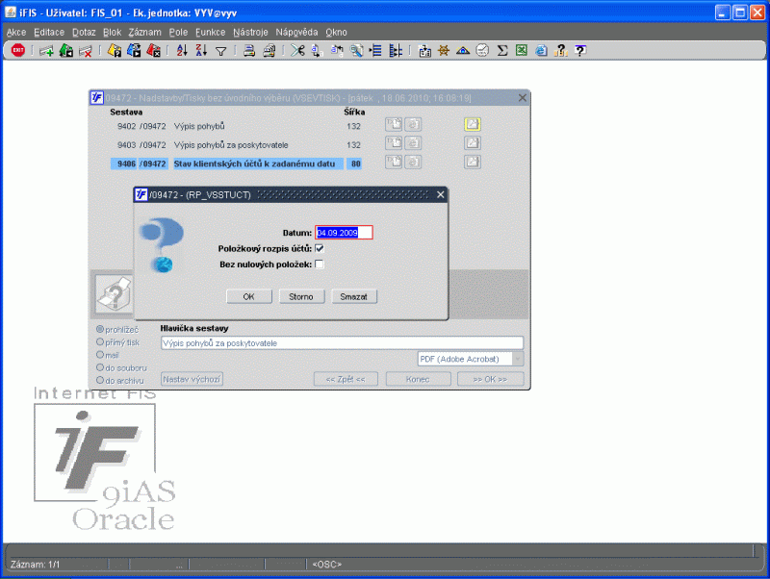Click the ship wheel icon

coord(444,51)
